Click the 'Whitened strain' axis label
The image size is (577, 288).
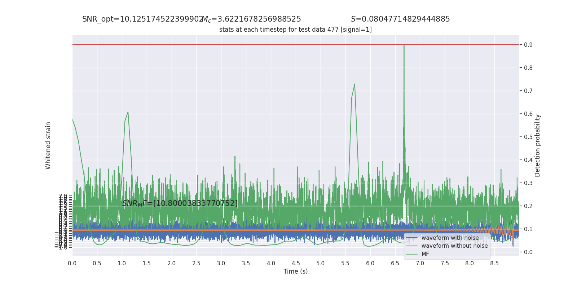pyautogui.click(x=48, y=145)
